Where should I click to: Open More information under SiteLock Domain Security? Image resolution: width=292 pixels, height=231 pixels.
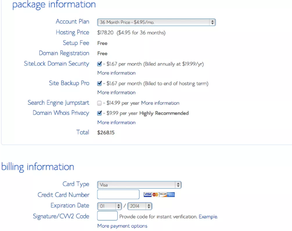coord(116,73)
